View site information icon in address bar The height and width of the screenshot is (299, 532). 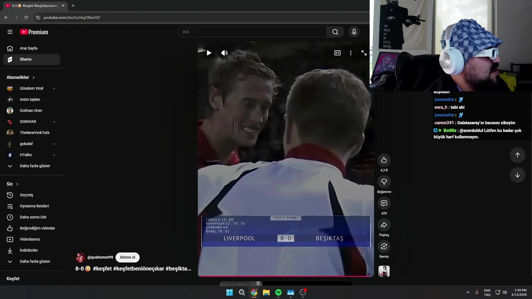click(x=38, y=17)
